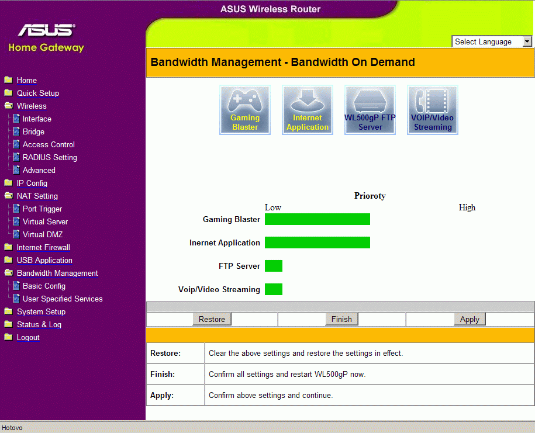Click the page icon next to Advanced
Image resolution: width=535 pixels, height=433 pixels.
(x=16, y=170)
